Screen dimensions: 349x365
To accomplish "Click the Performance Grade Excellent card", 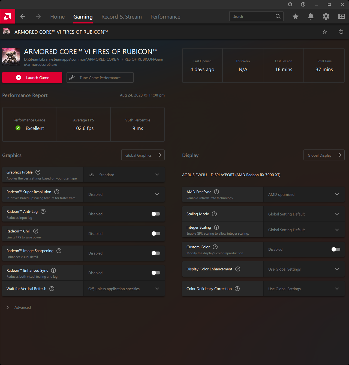I will point(29,124).
